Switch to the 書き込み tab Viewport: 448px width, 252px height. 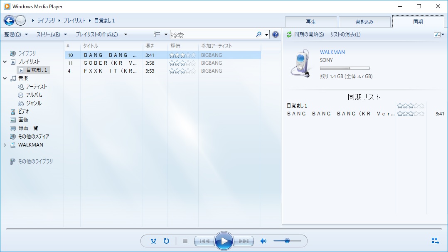[364, 22]
